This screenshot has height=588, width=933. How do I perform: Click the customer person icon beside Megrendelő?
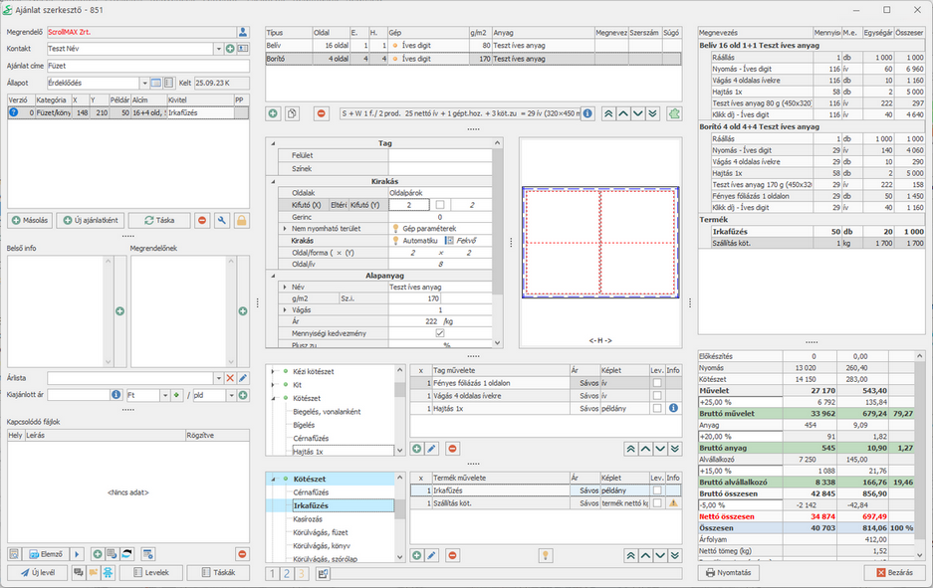pos(243,32)
